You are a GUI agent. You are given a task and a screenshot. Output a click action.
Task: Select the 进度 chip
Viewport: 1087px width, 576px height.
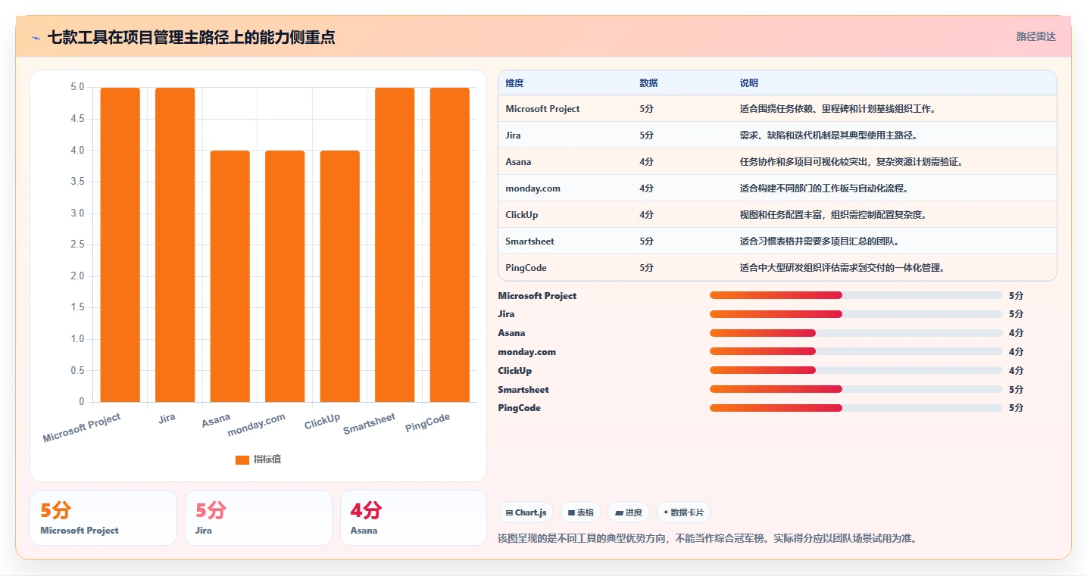click(629, 512)
